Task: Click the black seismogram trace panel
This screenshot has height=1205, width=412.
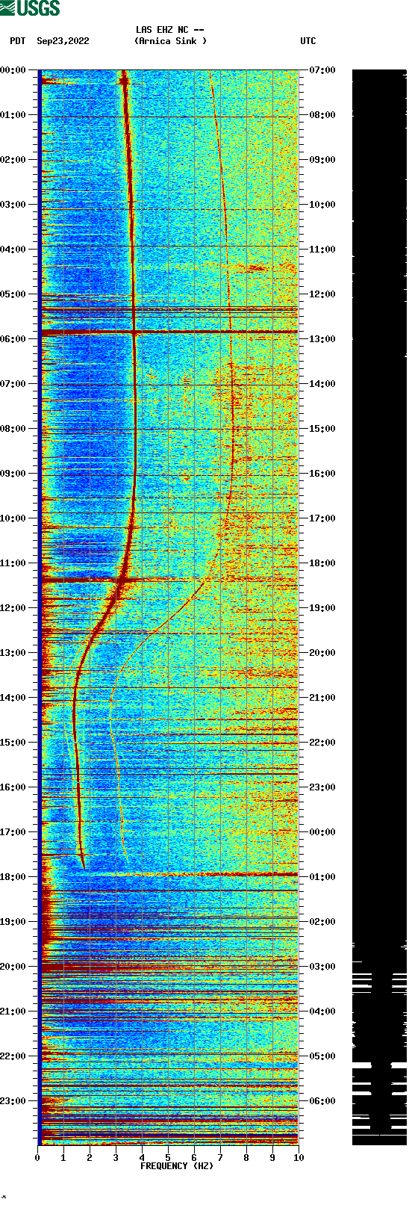Action: 379,607
